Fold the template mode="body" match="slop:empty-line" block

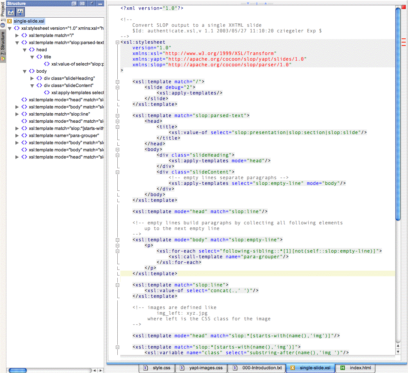click(117, 240)
